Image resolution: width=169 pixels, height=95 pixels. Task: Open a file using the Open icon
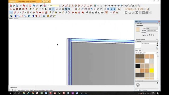[x=14, y=6]
